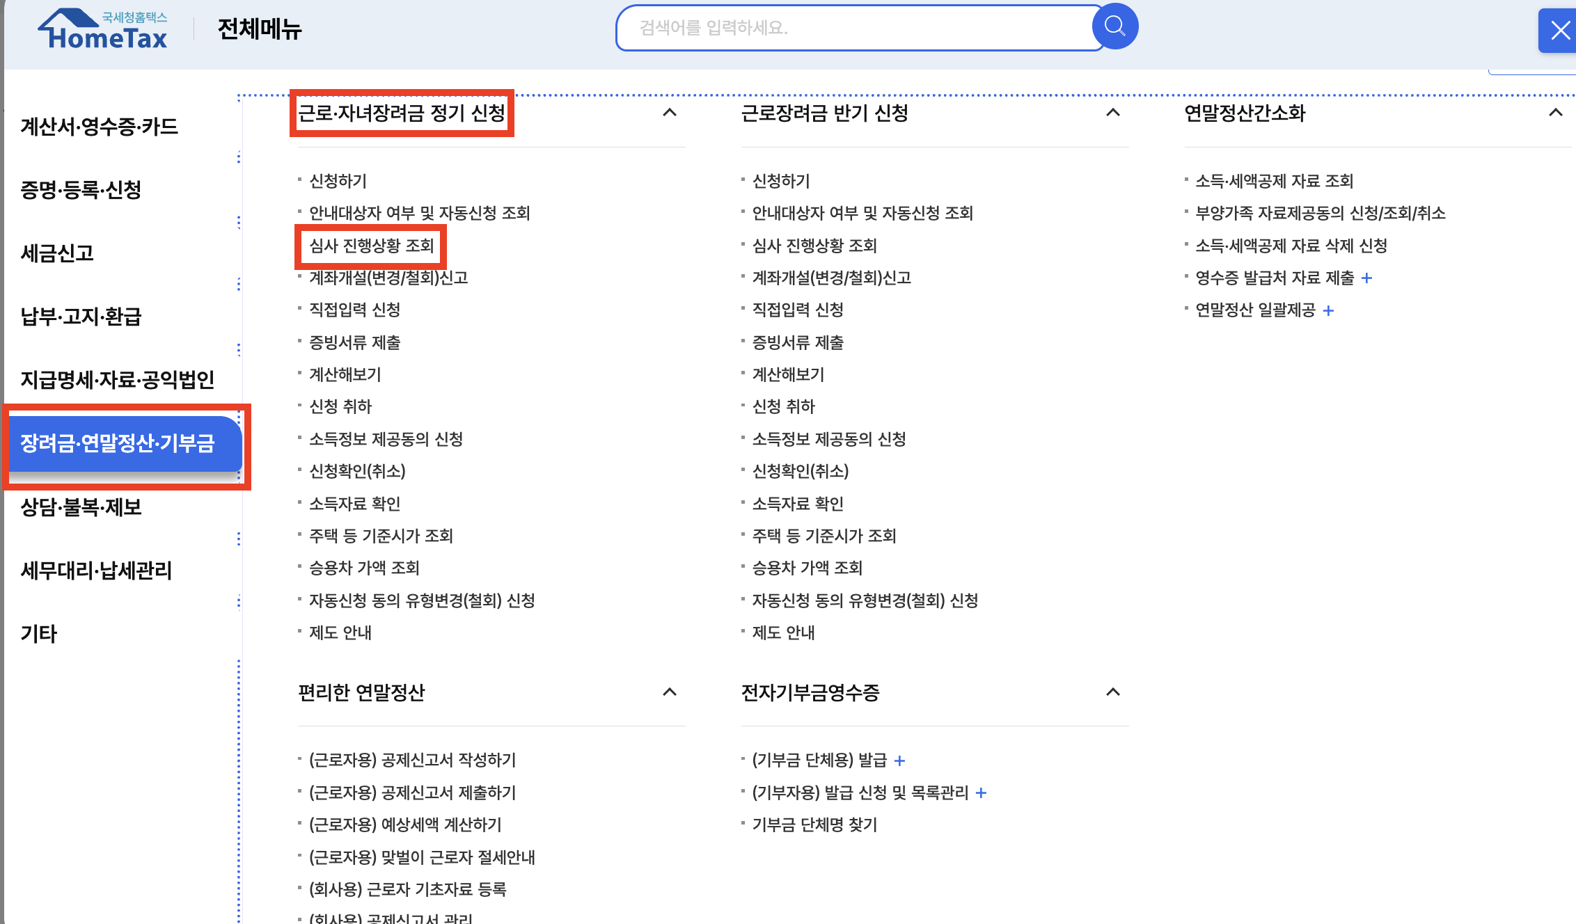The height and width of the screenshot is (924, 1576).
Task: Click the magnifier search icon
Action: point(1114,27)
